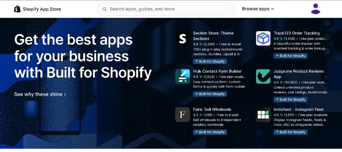Click 'Collect unlimited product reviews' description text
This screenshot has width=342, height=152.
pos(300,90)
